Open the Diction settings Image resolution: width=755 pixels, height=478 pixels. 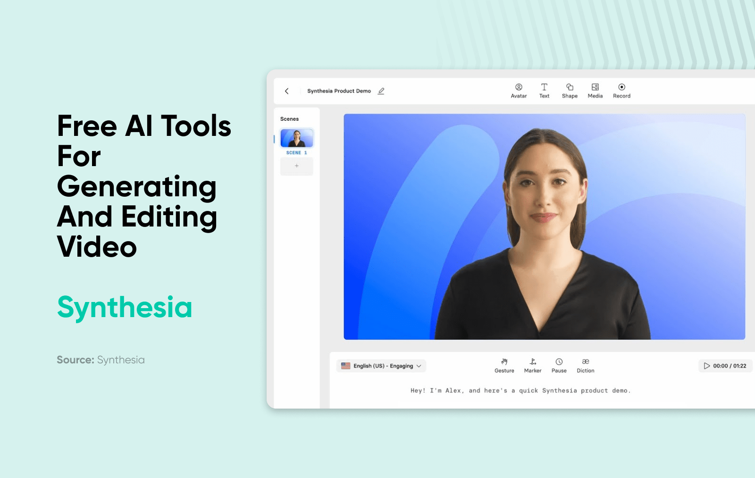coord(586,366)
